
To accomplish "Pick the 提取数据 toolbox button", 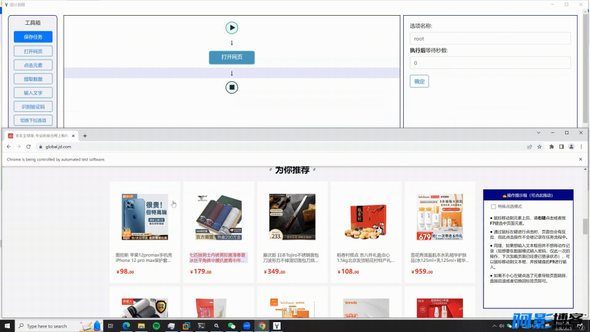I will [33, 79].
